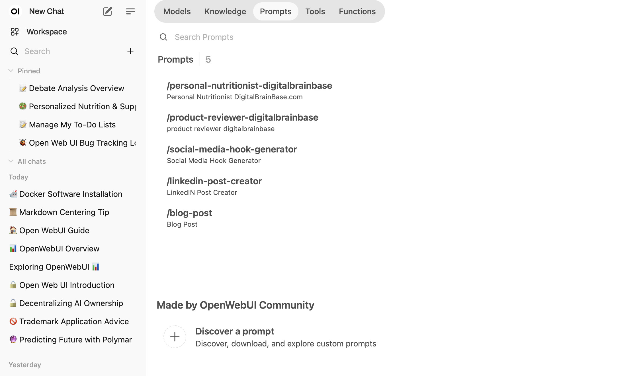Click the plus icon beside sidebar Search
The width and height of the screenshot is (643, 376).
130,51
